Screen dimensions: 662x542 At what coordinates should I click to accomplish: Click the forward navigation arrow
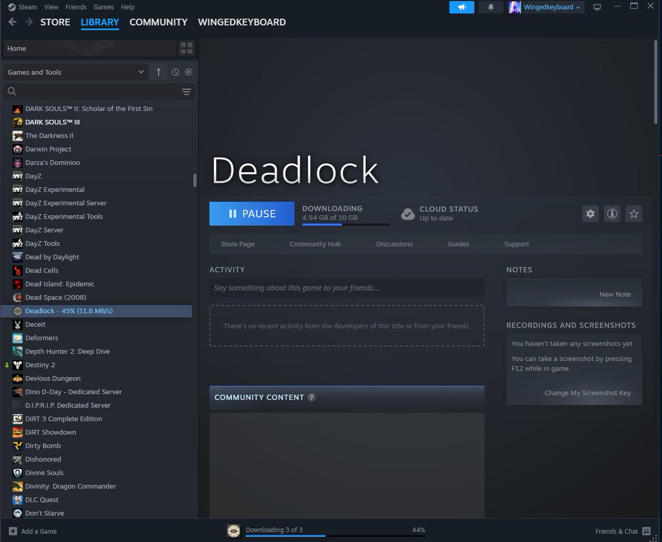(x=29, y=22)
